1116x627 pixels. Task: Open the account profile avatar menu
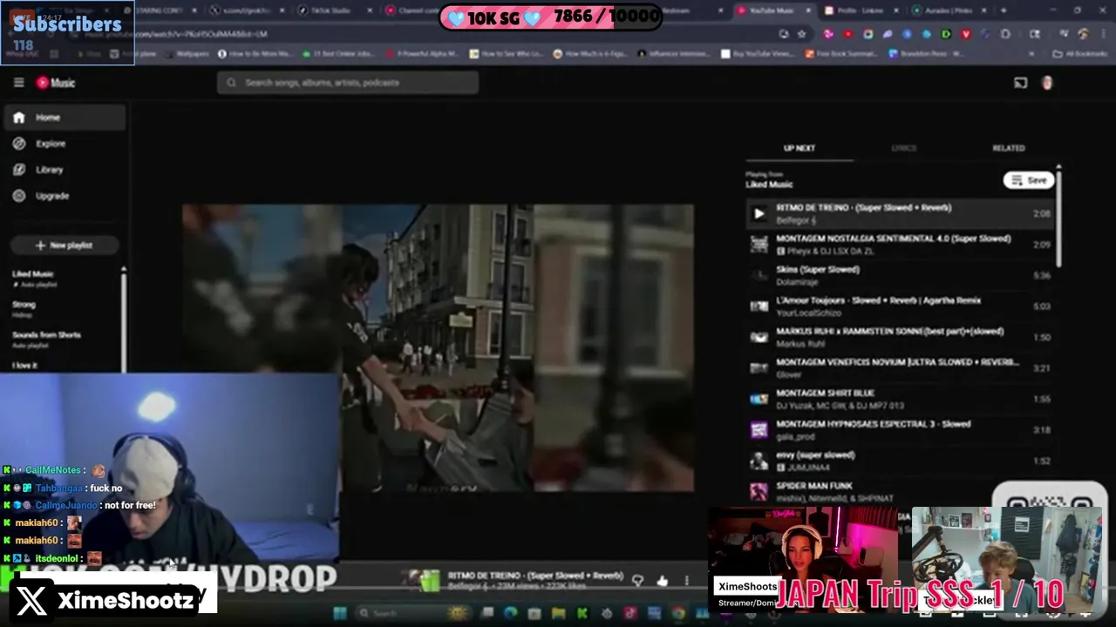click(x=1047, y=83)
